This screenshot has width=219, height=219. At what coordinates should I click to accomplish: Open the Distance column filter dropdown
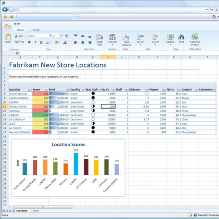[x=147, y=90]
